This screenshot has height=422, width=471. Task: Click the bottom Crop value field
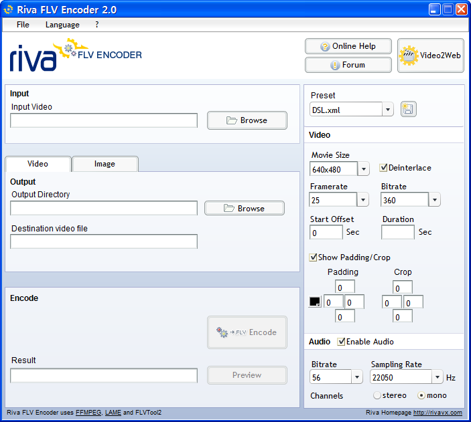click(x=403, y=316)
